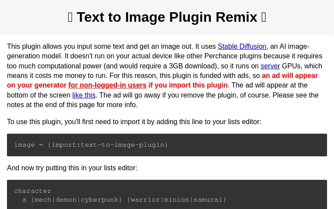The height and width of the screenshot is (209, 334).
Task: Click the red 'if you import this plugin' text
Action: click(x=188, y=85)
